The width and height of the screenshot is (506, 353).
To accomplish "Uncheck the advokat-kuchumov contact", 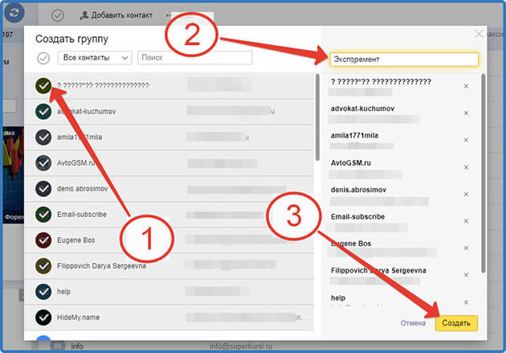I will [x=43, y=112].
